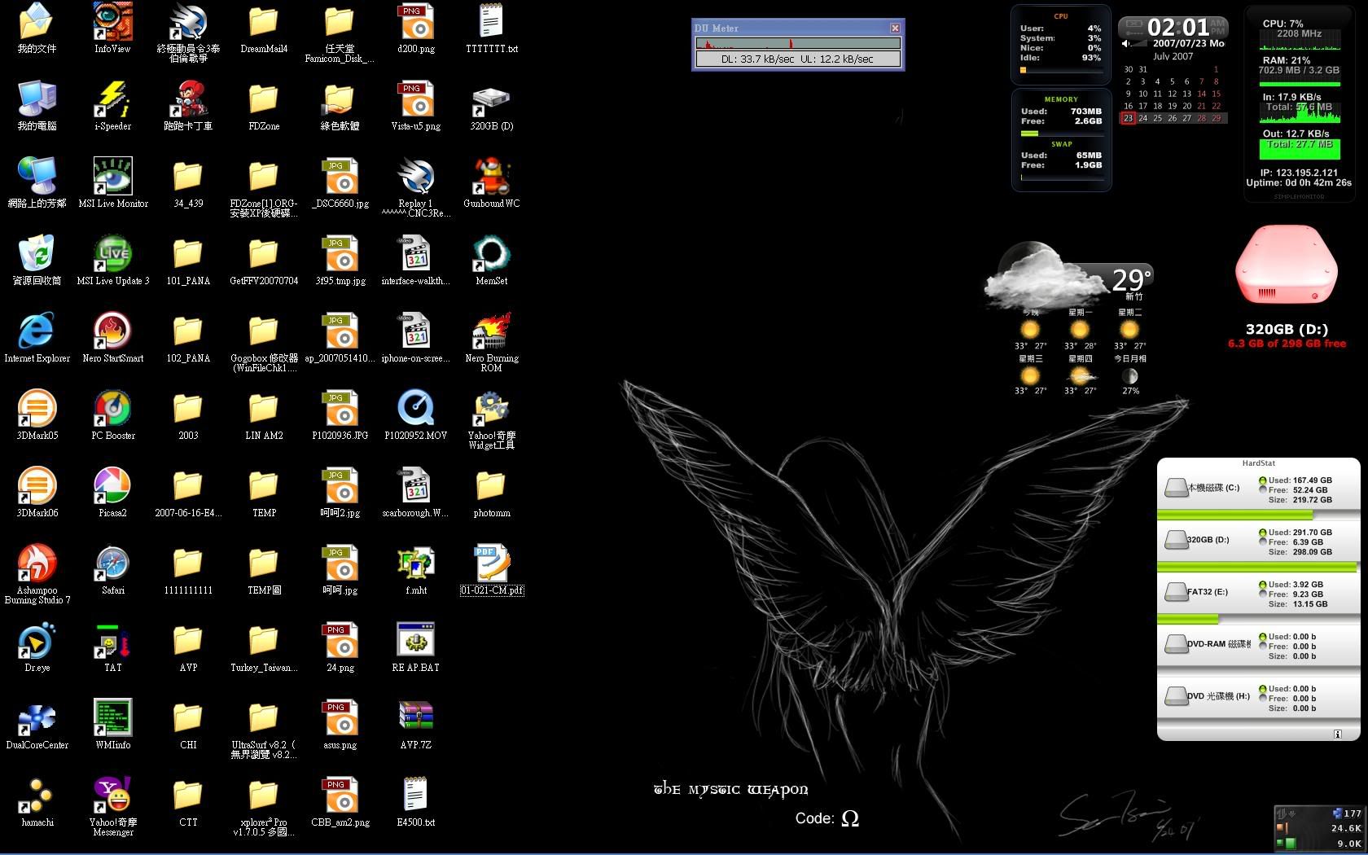Click the pink 320GB (D:) drive widget
Screen dimensions: 1368x855
pyautogui.click(x=1286, y=266)
